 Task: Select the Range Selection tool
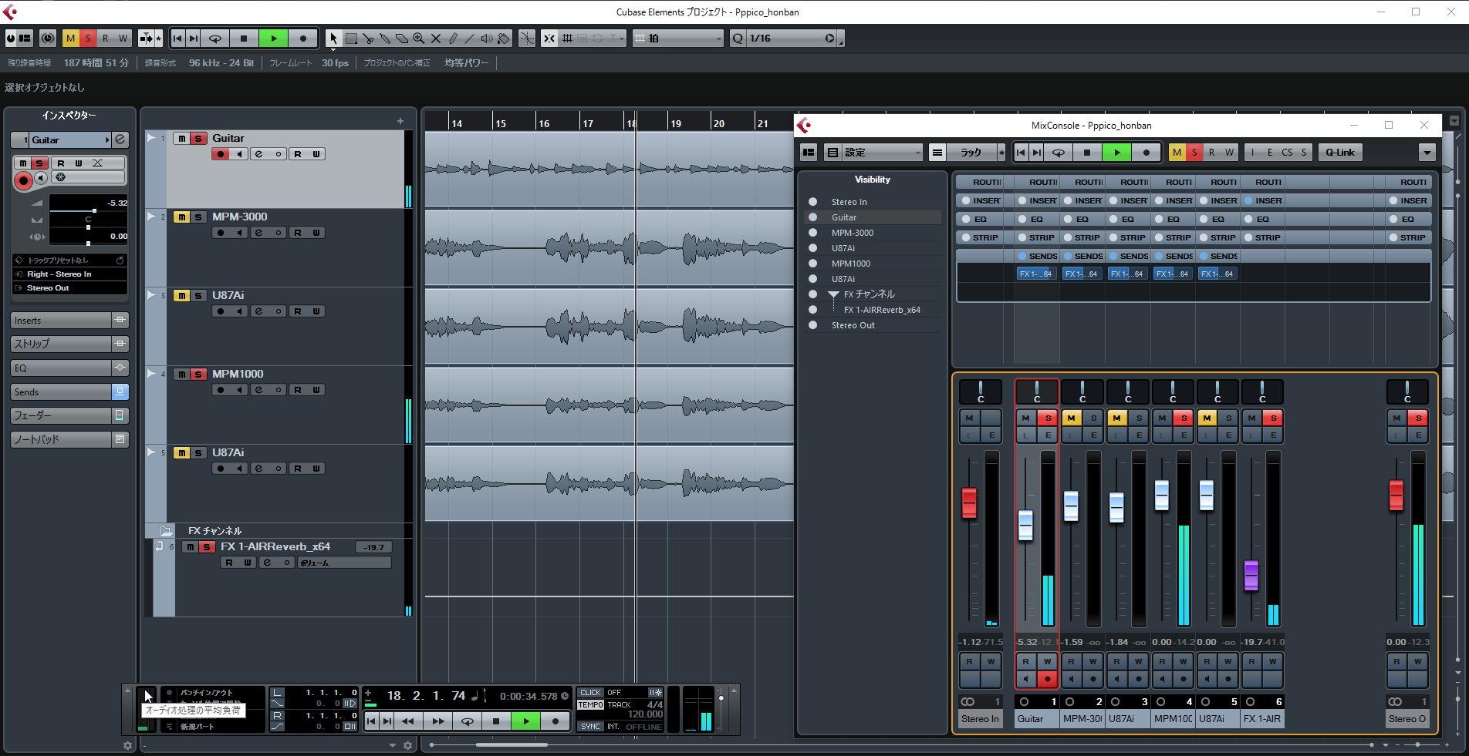351,39
